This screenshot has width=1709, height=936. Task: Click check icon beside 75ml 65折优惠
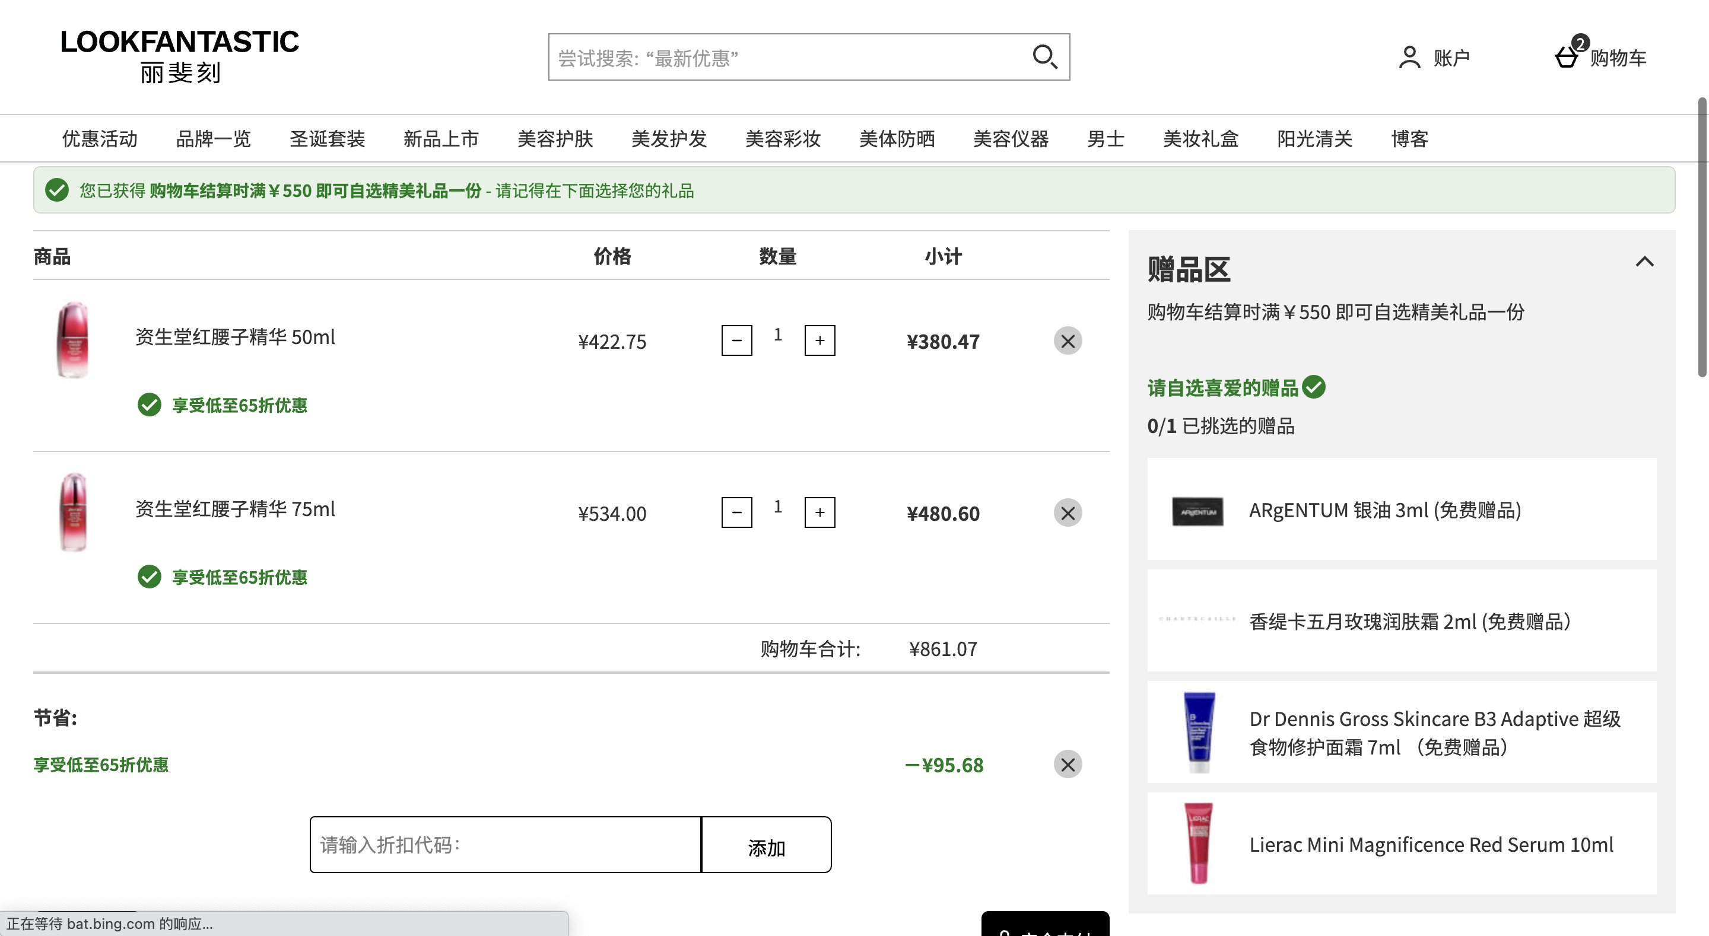pos(150,577)
